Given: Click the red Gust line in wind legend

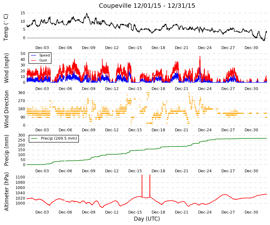Looking at the screenshot, I should pos(33,61).
